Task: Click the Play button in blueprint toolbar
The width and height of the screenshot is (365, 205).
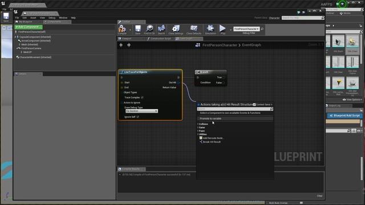Action: 222,28
